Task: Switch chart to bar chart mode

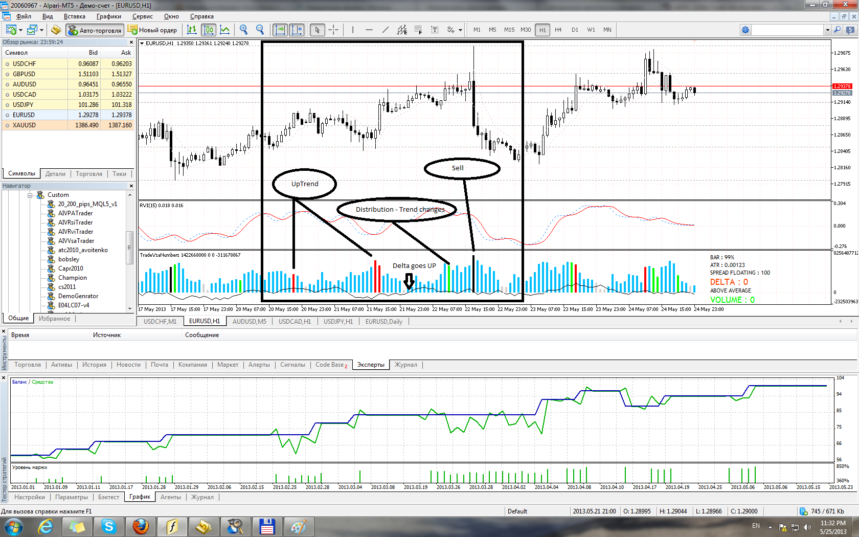Action: 192,30
